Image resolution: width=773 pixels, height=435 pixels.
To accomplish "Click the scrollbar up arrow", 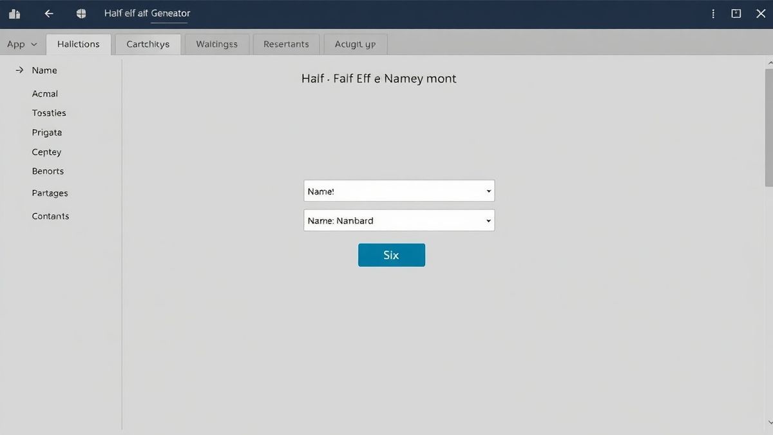I will pos(769,63).
